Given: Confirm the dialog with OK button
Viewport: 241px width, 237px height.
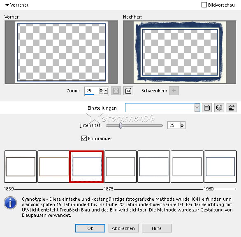Looking at the screenshot, I should click(90, 228).
